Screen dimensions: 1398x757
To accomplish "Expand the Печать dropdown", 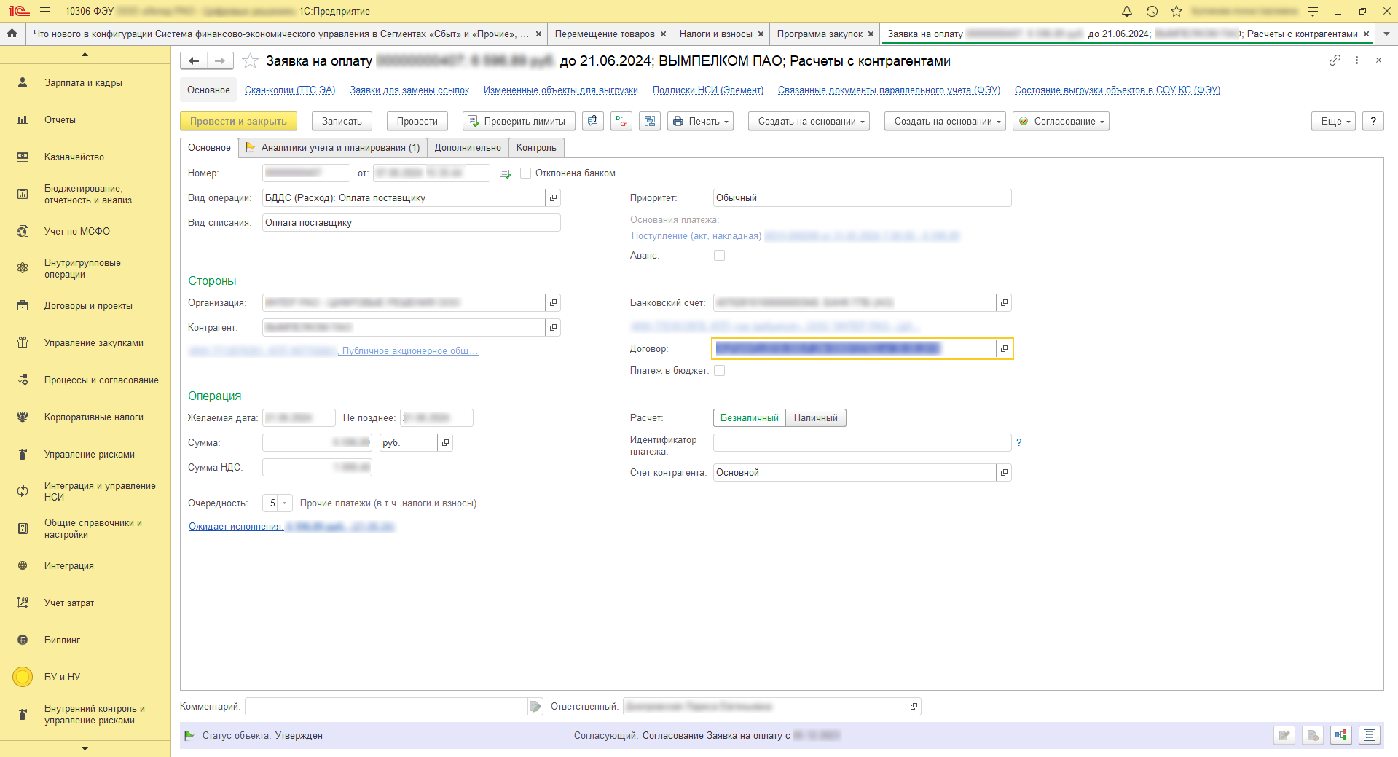I will [x=700, y=121].
